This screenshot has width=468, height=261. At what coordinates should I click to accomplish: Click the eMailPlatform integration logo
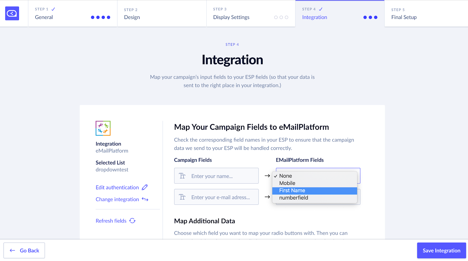point(103,128)
